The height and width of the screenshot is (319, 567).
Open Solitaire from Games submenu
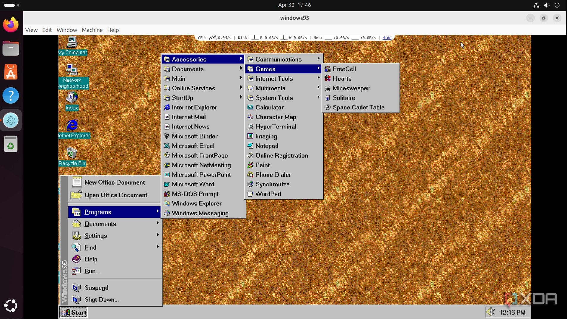[361, 98]
